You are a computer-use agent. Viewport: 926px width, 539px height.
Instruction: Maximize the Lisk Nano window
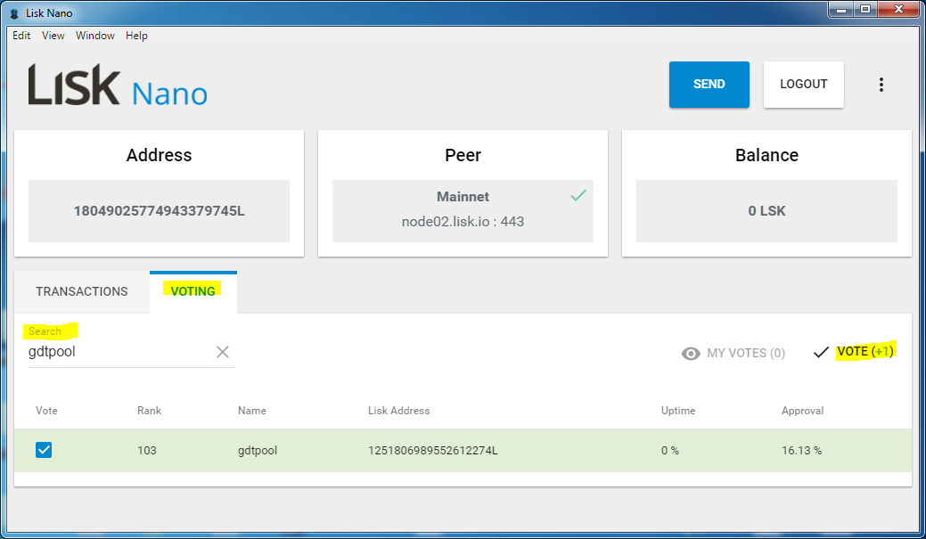(x=865, y=10)
